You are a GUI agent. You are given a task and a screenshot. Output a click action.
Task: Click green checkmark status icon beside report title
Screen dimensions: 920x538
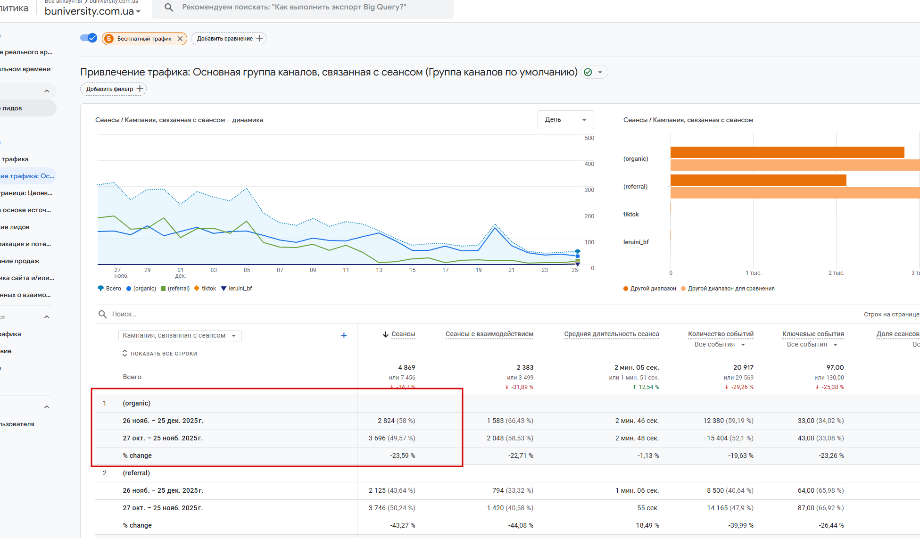(x=588, y=72)
